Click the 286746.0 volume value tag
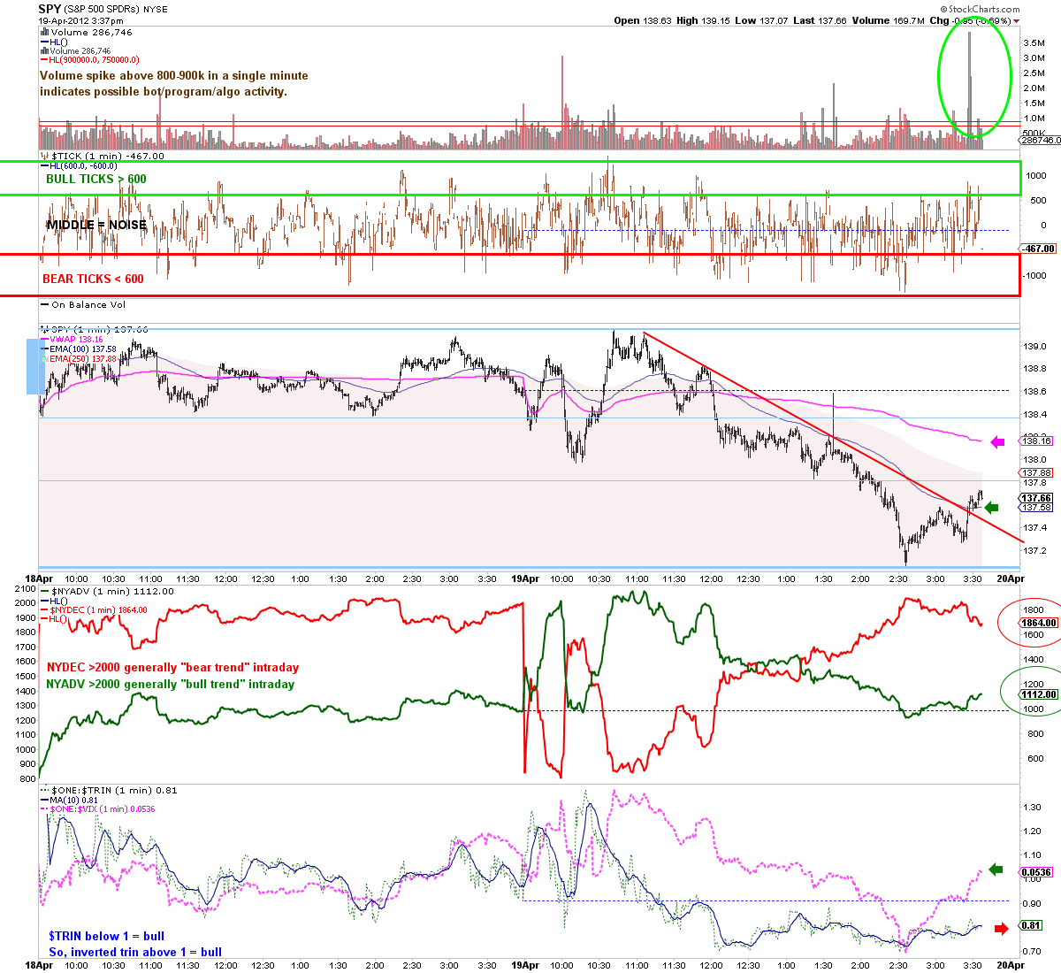 click(1040, 140)
